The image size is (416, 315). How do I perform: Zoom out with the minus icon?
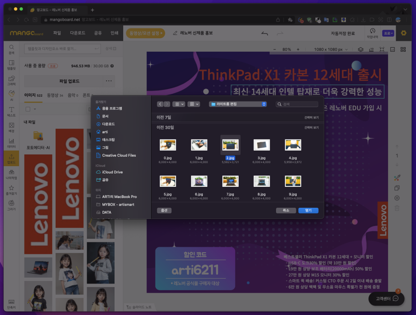pyautogui.click(x=275, y=49)
